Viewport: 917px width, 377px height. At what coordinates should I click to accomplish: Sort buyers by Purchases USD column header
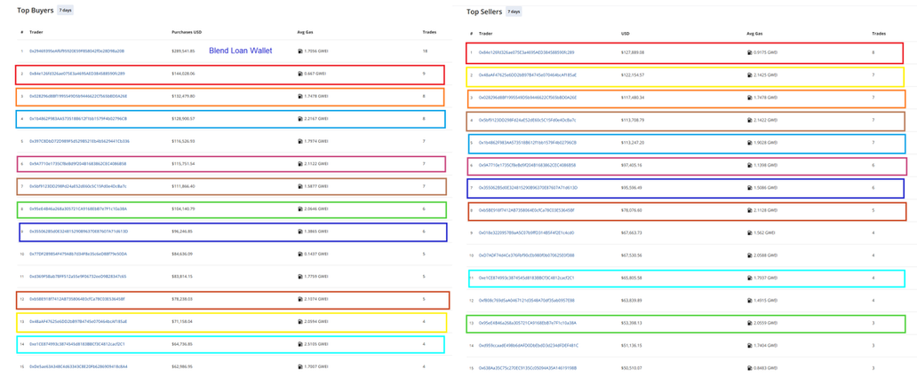click(x=187, y=32)
